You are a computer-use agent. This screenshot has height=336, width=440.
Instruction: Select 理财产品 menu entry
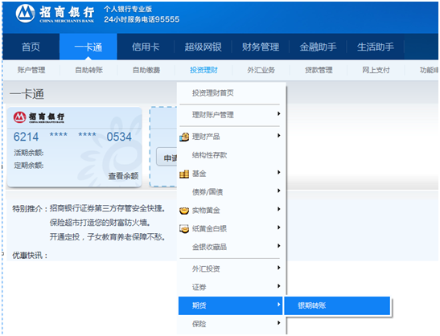pyautogui.click(x=230, y=137)
